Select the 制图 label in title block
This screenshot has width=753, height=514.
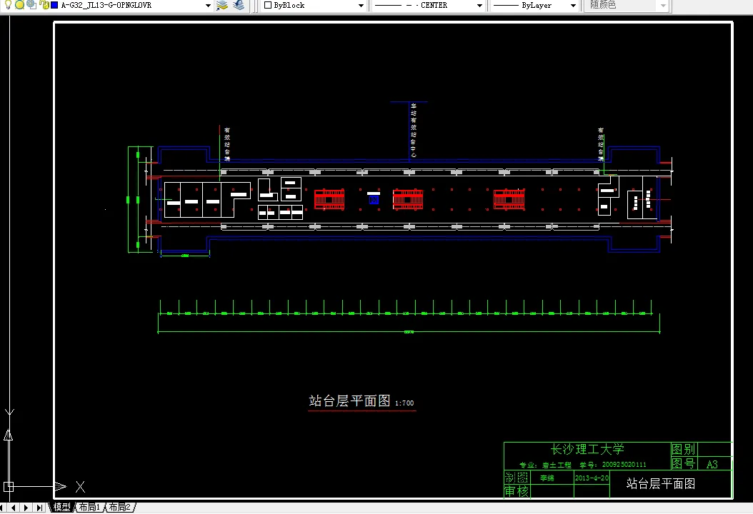point(517,478)
